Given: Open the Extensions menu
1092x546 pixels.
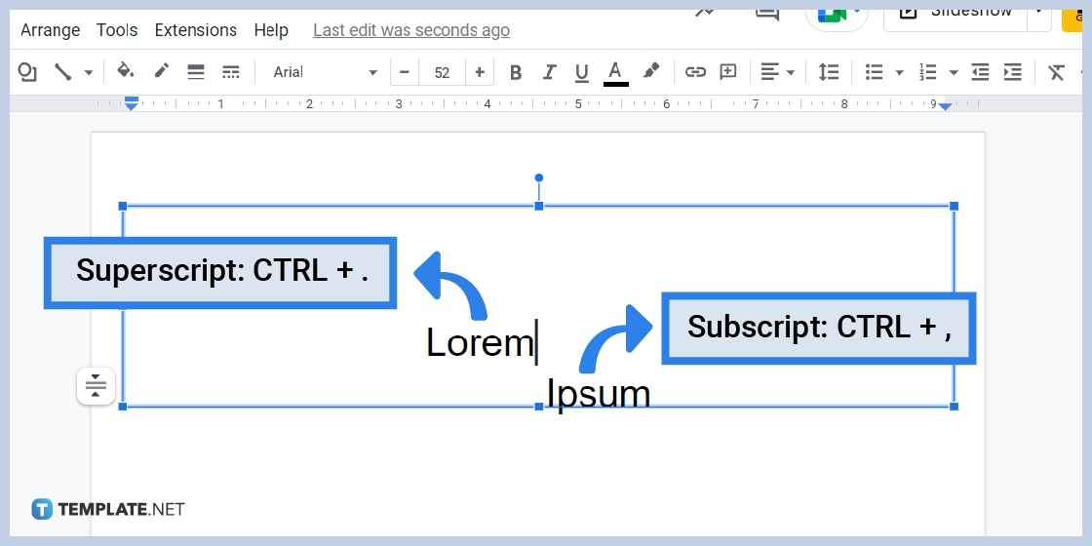Looking at the screenshot, I should pos(196,30).
